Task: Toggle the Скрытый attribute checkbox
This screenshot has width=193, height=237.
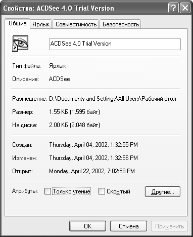Action: pos(102,191)
